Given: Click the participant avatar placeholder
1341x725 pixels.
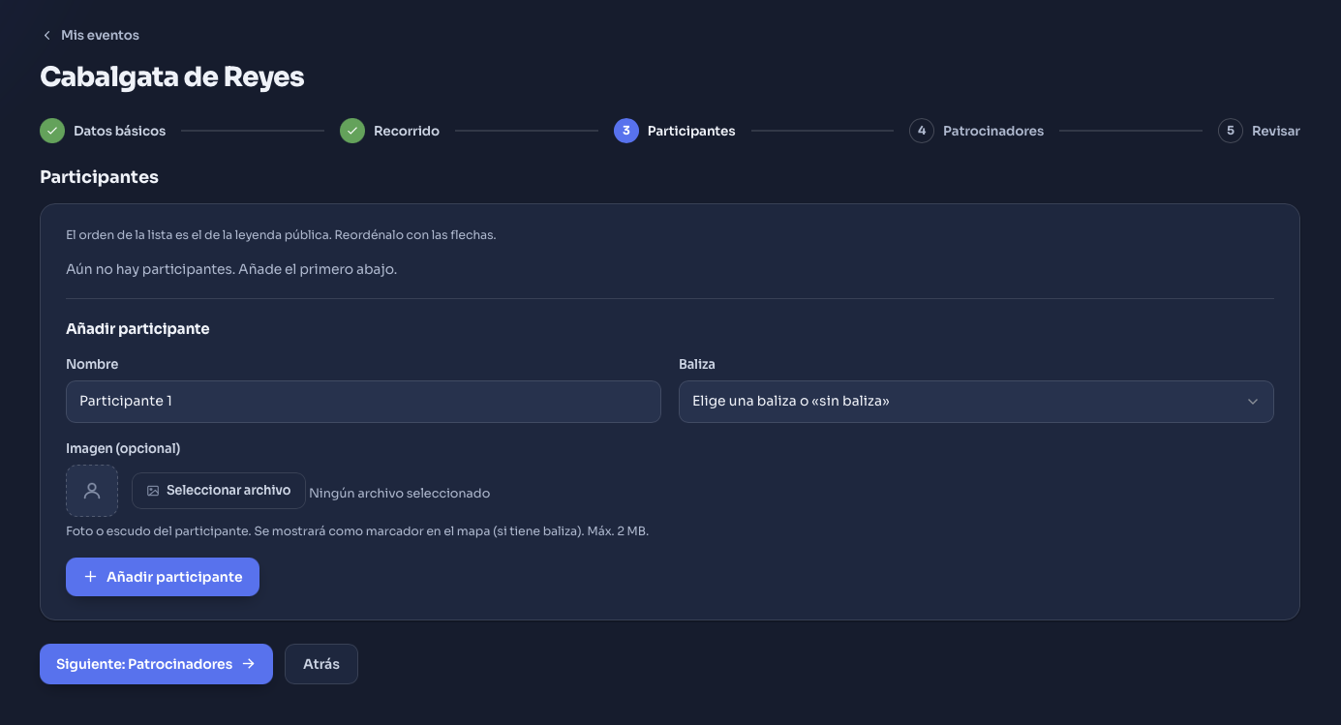Looking at the screenshot, I should [x=92, y=491].
